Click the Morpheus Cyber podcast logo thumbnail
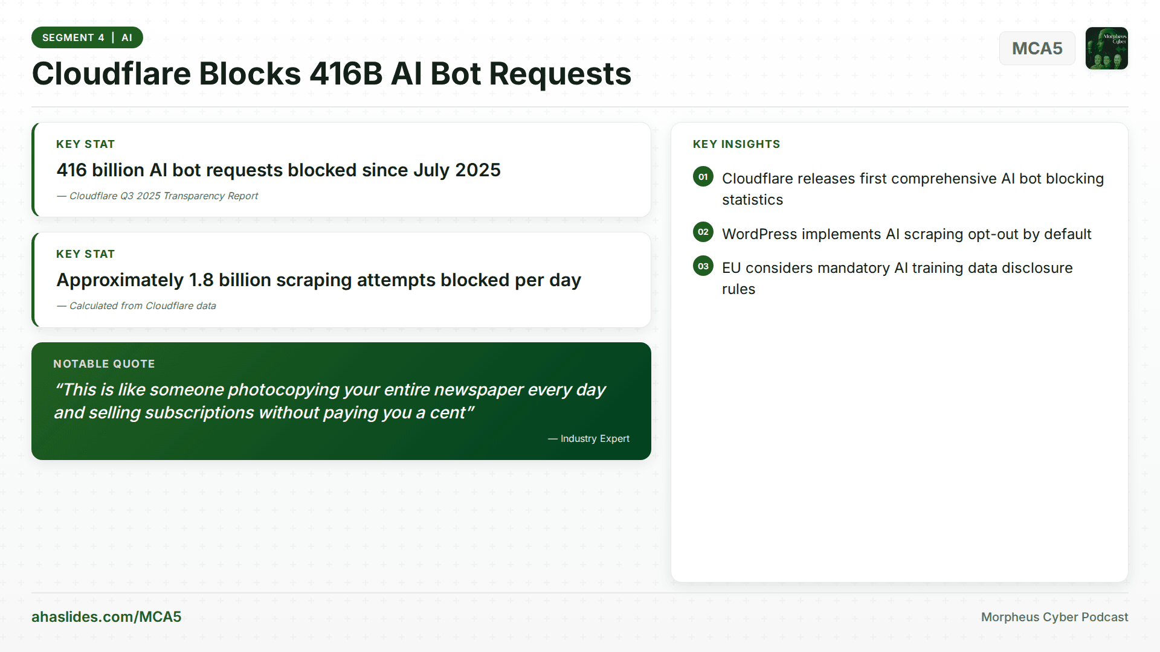The height and width of the screenshot is (652, 1160). [x=1106, y=48]
